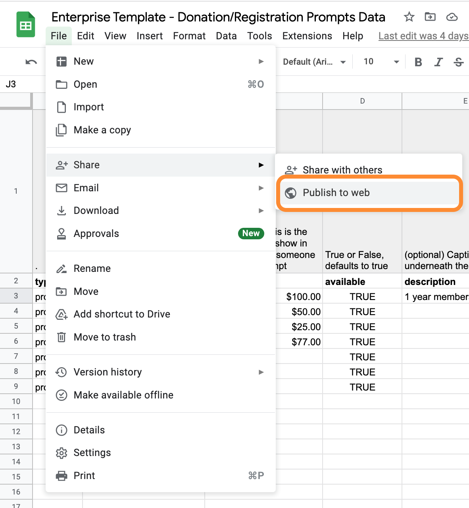Open the Google Sheets home icon

[x=26, y=25]
